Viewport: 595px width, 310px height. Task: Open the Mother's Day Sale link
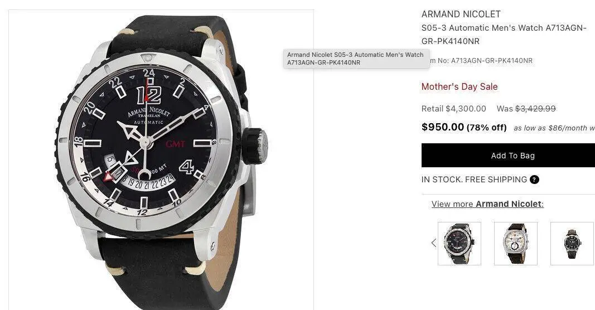click(x=459, y=86)
